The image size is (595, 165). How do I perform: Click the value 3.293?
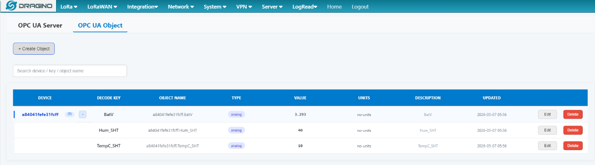tap(300, 115)
